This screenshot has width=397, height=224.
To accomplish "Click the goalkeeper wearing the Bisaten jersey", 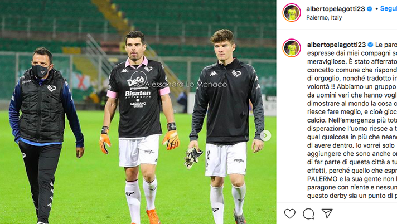I will 139,126.
